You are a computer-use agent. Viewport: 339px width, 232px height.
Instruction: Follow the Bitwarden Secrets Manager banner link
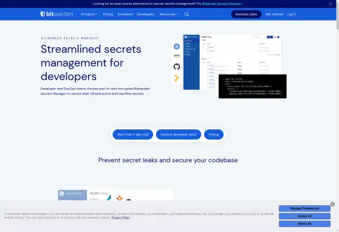click(222, 4)
